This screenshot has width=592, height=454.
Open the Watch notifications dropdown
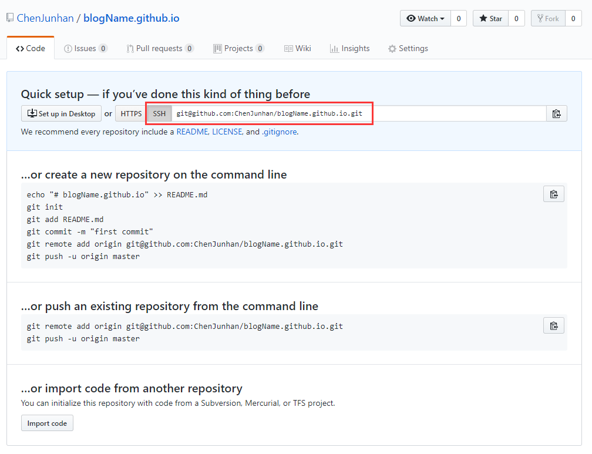click(x=425, y=19)
